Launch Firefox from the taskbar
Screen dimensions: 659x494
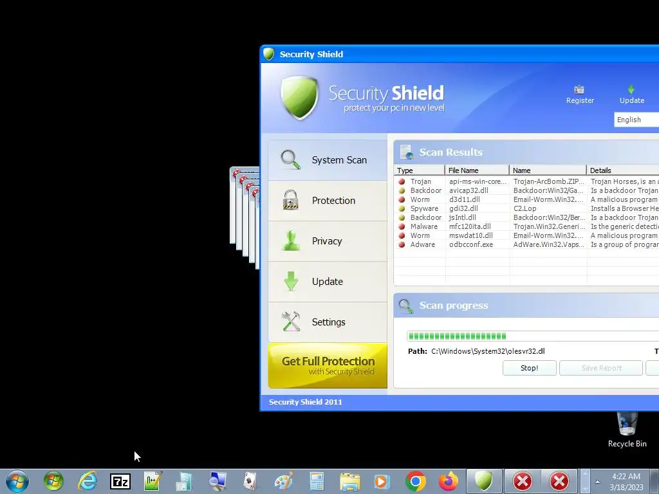point(448,481)
